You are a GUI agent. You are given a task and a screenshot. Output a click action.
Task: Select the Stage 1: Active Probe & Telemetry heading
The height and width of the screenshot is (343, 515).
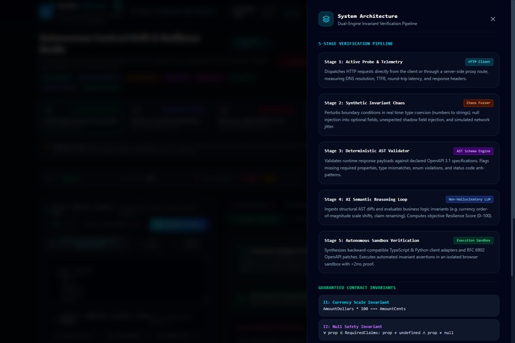tap(364, 62)
